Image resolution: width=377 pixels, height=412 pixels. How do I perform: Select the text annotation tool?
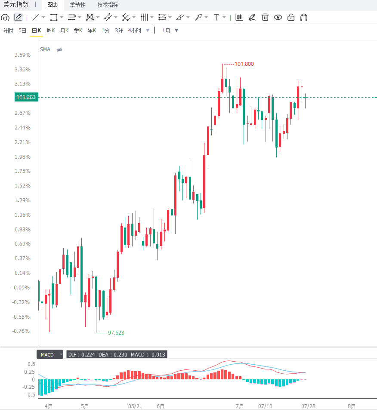tap(216, 18)
